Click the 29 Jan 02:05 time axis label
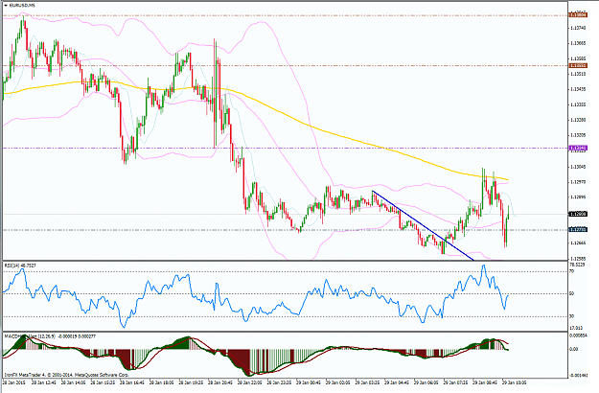The height and width of the screenshot is (393, 599). click(337, 381)
